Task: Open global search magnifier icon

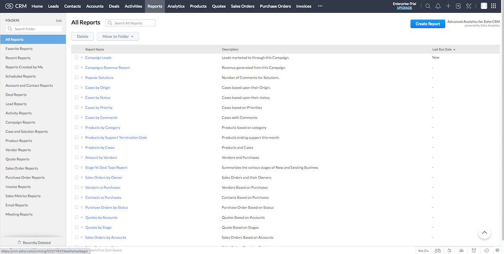Action: click(x=428, y=6)
